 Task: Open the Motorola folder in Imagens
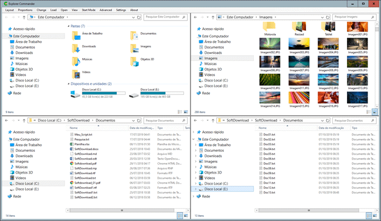(x=270, y=29)
